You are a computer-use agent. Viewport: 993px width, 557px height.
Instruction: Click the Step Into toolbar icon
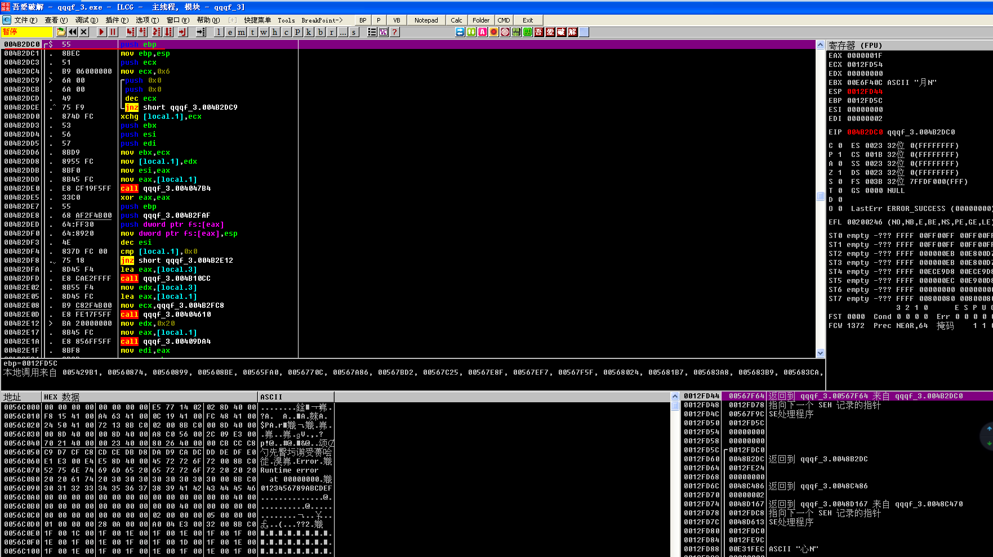[x=131, y=32]
